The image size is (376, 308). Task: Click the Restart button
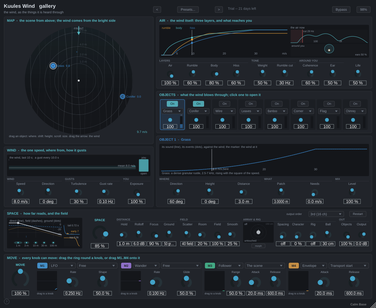click(x=358, y=214)
